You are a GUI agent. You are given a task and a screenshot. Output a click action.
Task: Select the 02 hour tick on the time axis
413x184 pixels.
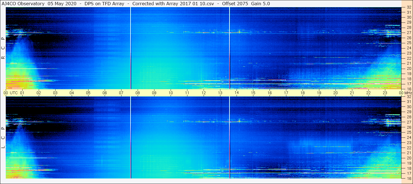pyautogui.click(x=39, y=93)
